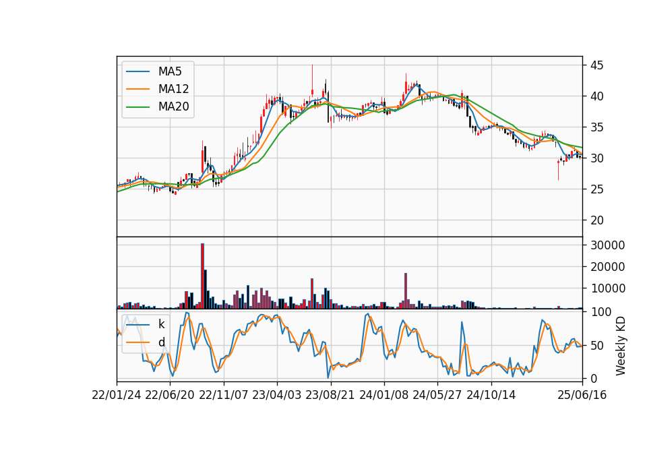Click the 25/06/16 date tick label

(x=582, y=395)
